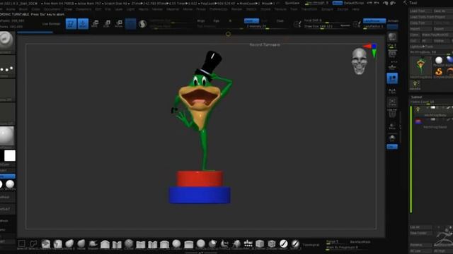453x254 pixels.
Task: Collapse the Subtool section header
Action: point(417,97)
